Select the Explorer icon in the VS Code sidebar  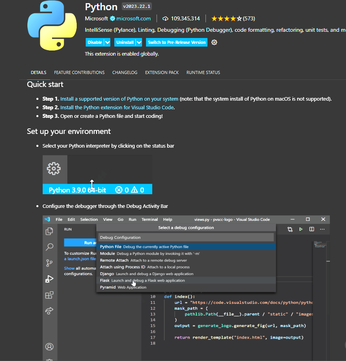pos(49,231)
